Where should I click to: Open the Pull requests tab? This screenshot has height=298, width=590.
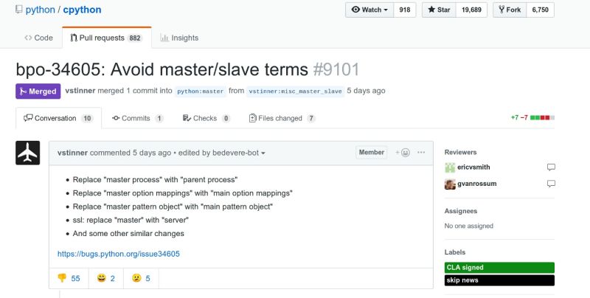(106, 38)
